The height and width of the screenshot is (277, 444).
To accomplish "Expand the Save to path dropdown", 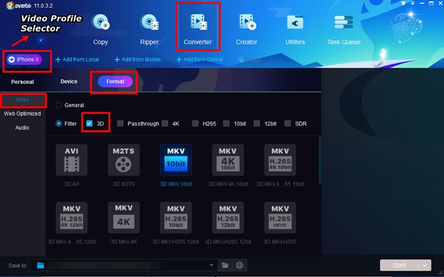I will [x=211, y=266].
